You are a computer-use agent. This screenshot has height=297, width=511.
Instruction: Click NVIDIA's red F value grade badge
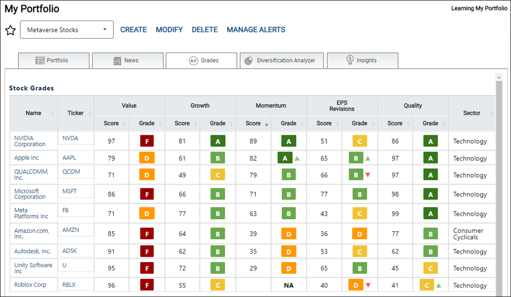click(x=147, y=141)
